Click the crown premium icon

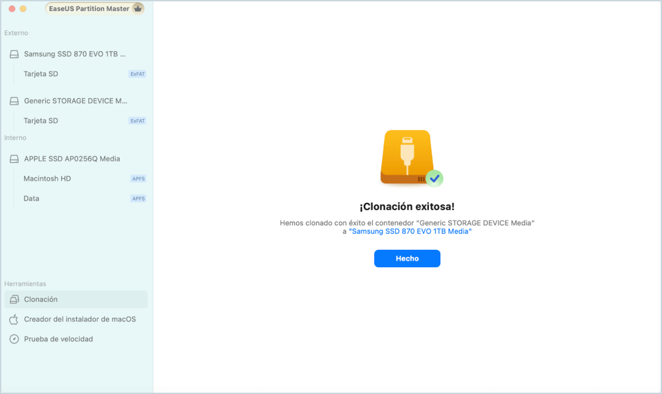[138, 9]
